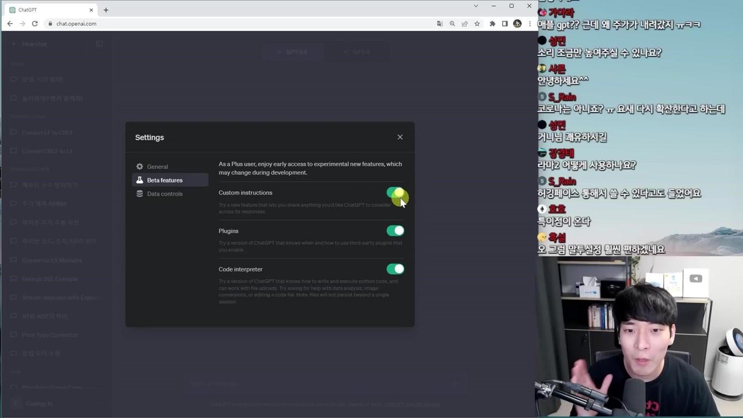743x418 pixels.
Task: Open the Convert to ES Modules chat
Action: [55, 260]
